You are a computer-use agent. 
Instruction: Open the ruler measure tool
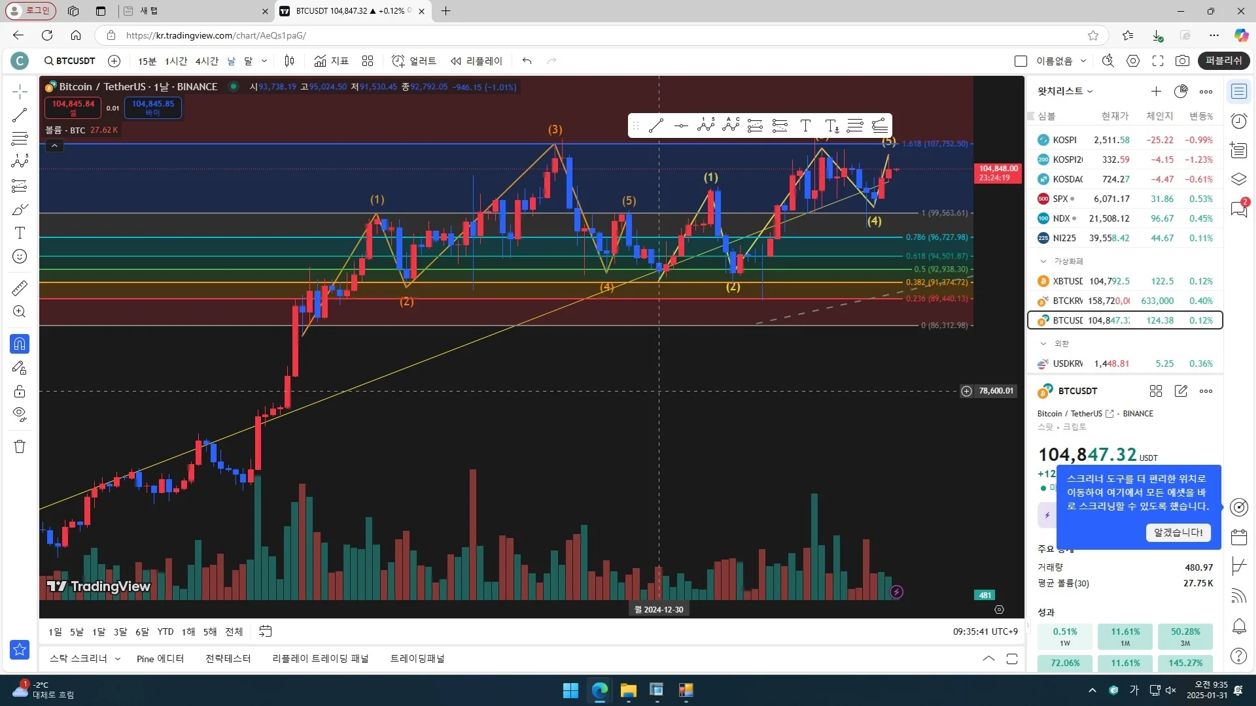20,288
